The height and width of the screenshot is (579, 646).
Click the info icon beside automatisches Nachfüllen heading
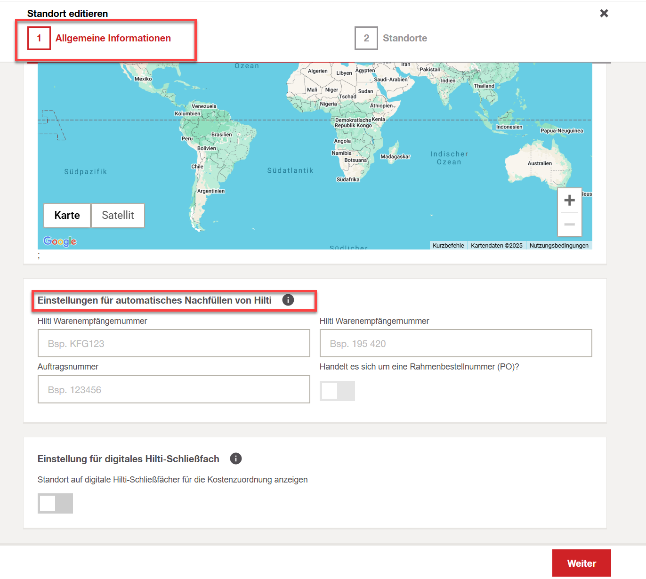pos(288,300)
